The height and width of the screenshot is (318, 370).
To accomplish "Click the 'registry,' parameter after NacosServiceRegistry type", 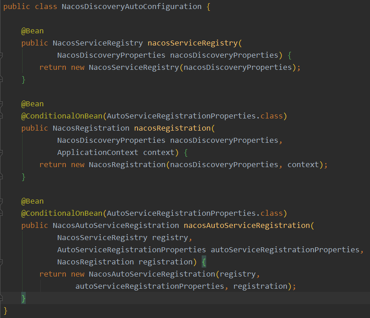I will 172,238.
